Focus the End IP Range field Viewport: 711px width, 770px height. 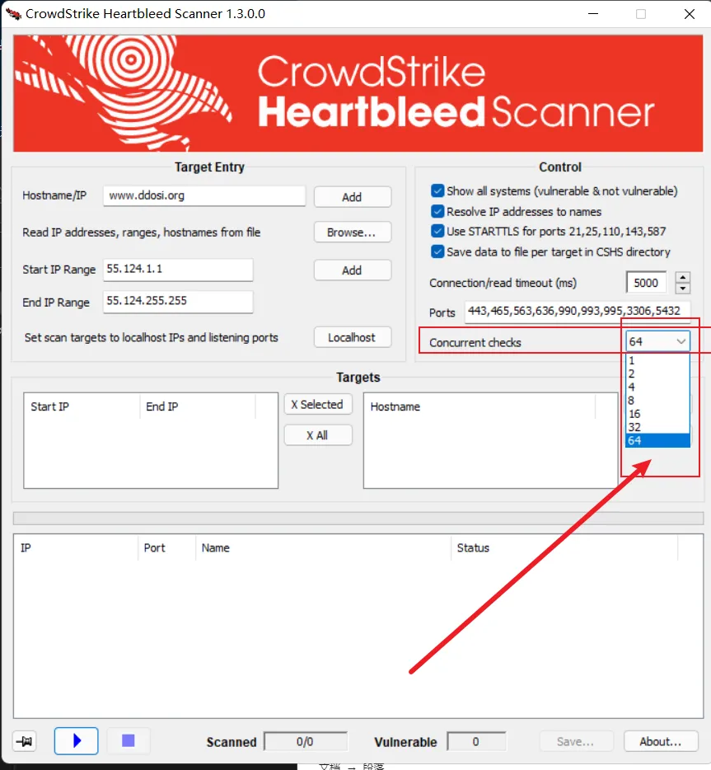click(x=178, y=302)
